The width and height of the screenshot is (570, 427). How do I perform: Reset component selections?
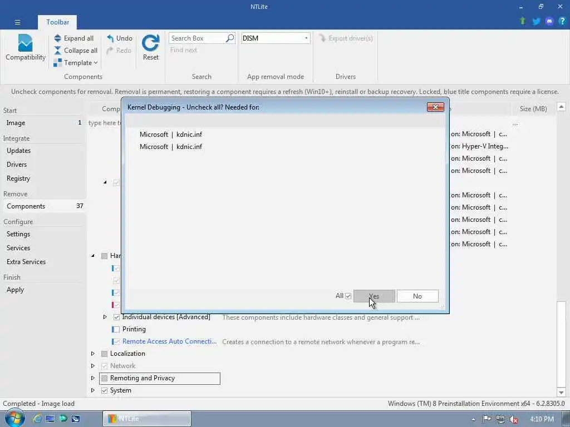point(150,47)
